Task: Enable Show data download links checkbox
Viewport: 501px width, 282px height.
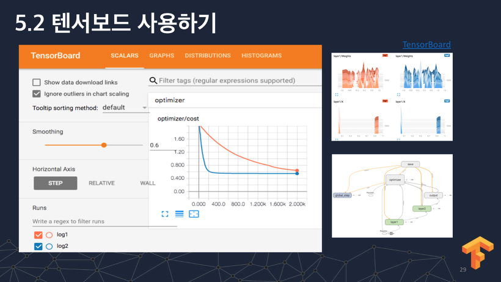Action: point(37,83)
